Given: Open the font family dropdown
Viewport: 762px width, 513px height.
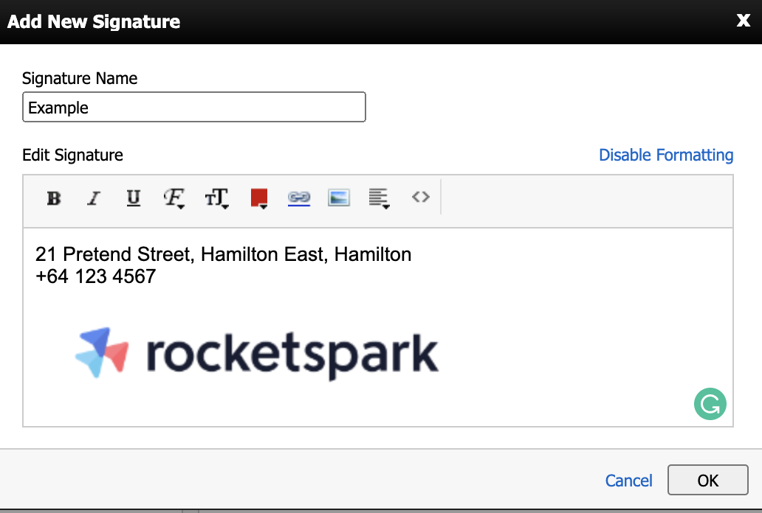Looking at the screenshot, I should pos(174,198).
